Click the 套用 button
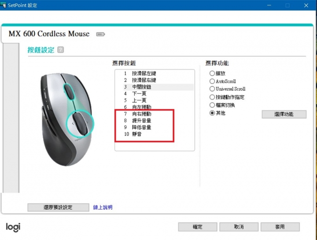Viewport: 317px width, 240px height. coord(280,227)
